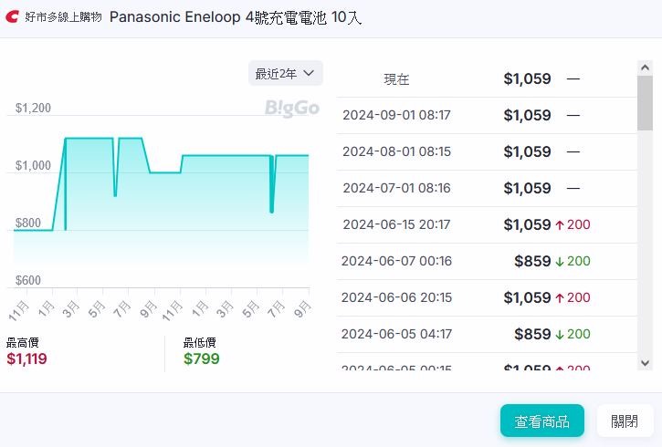Viewport: 662px width, 447px height.
Task: Click scrollbar down arrow in price history
Action: (645, 362)
